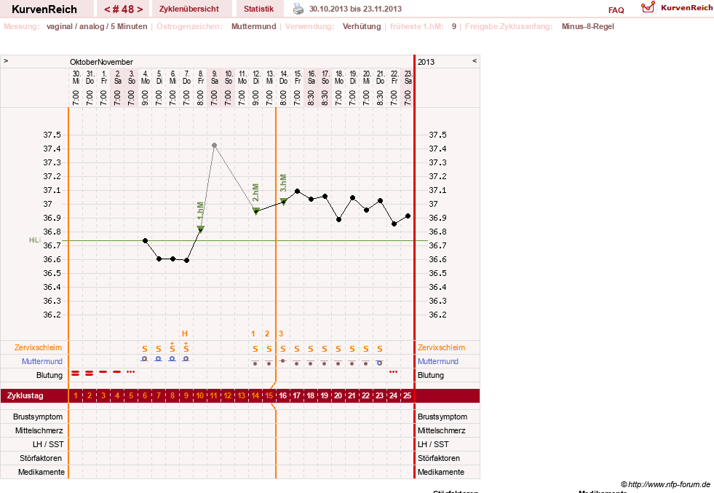Click the spotting dots on cycle day 24
Screen dimensions: 714x493
click(x=394, y=372)
